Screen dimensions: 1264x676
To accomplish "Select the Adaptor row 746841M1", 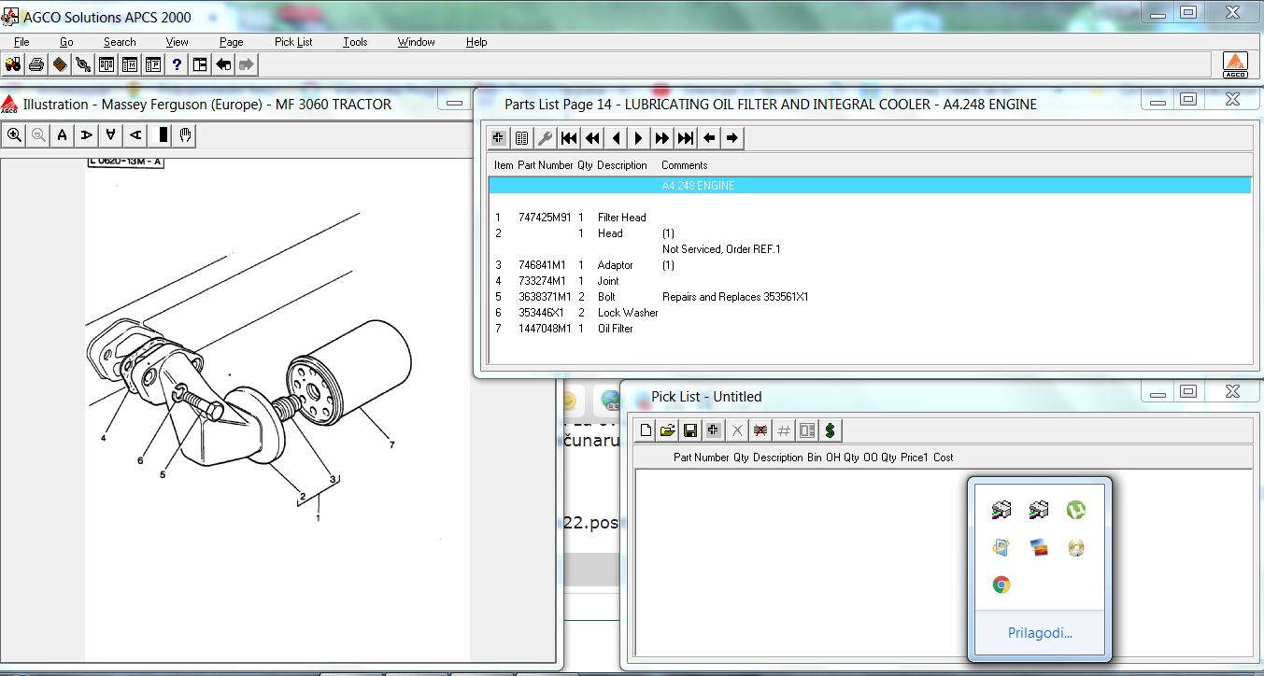I will coord(870,265).
